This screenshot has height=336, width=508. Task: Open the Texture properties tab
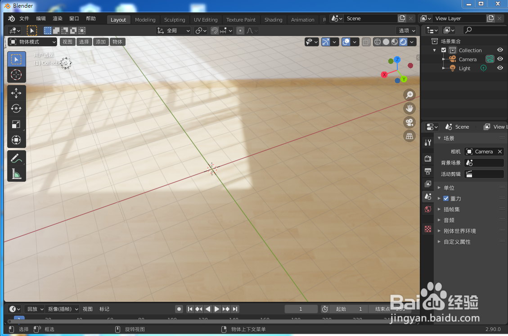click(x=428, y=229)
